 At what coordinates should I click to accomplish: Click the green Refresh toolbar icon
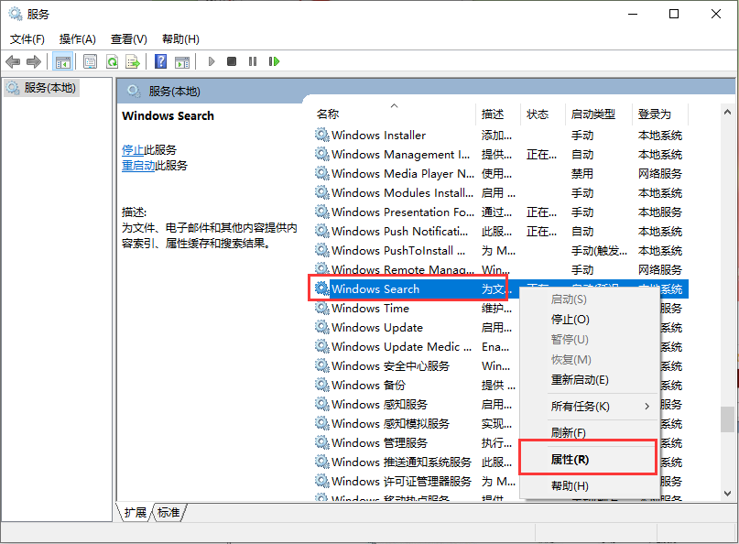click(x=112, y=61)
